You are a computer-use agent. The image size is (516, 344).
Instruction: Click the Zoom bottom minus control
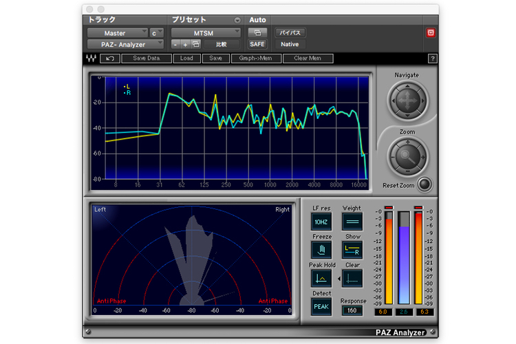coord(408,171)
